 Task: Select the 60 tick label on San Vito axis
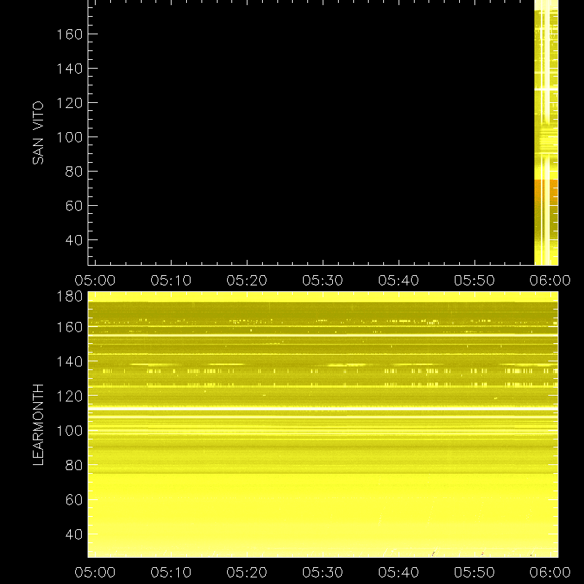[74, 206]
